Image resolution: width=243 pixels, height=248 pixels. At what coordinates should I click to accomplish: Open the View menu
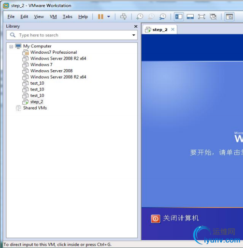pos(39,16)
